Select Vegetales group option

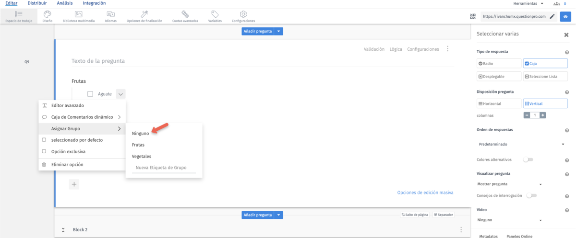pos(142,156)
